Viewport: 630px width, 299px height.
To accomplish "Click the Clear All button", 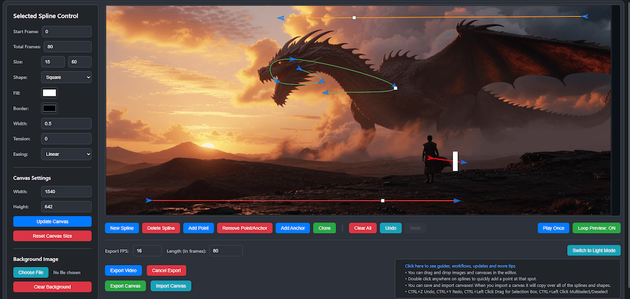I will 363,228.
